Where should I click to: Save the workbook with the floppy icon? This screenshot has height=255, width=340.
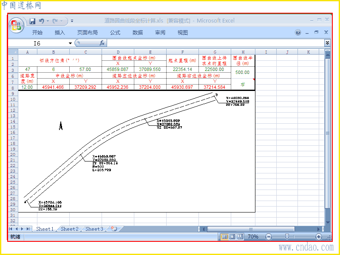click(32, 21)
